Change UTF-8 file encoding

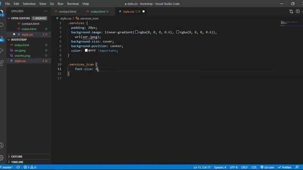233,167
